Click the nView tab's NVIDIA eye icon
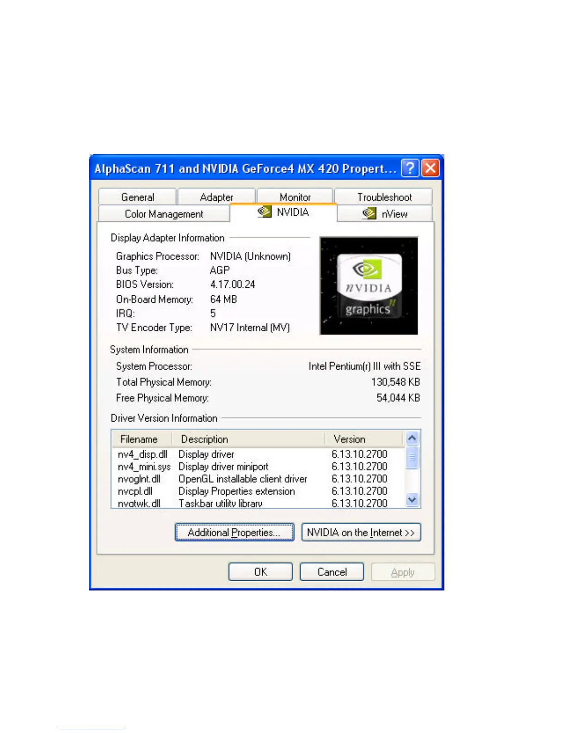The image size is (566, 733). point(369,213)
